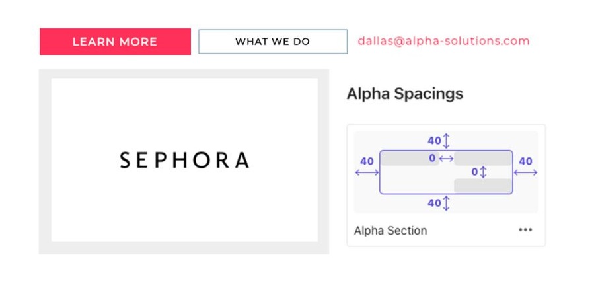Click the Alpha Spacings heading

(x=404, y=94)
